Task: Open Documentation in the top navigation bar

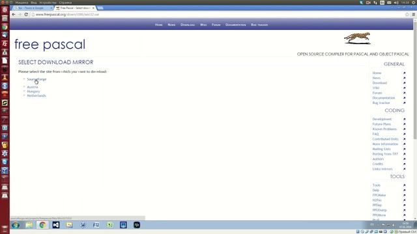Action: (x=236, y=25)
